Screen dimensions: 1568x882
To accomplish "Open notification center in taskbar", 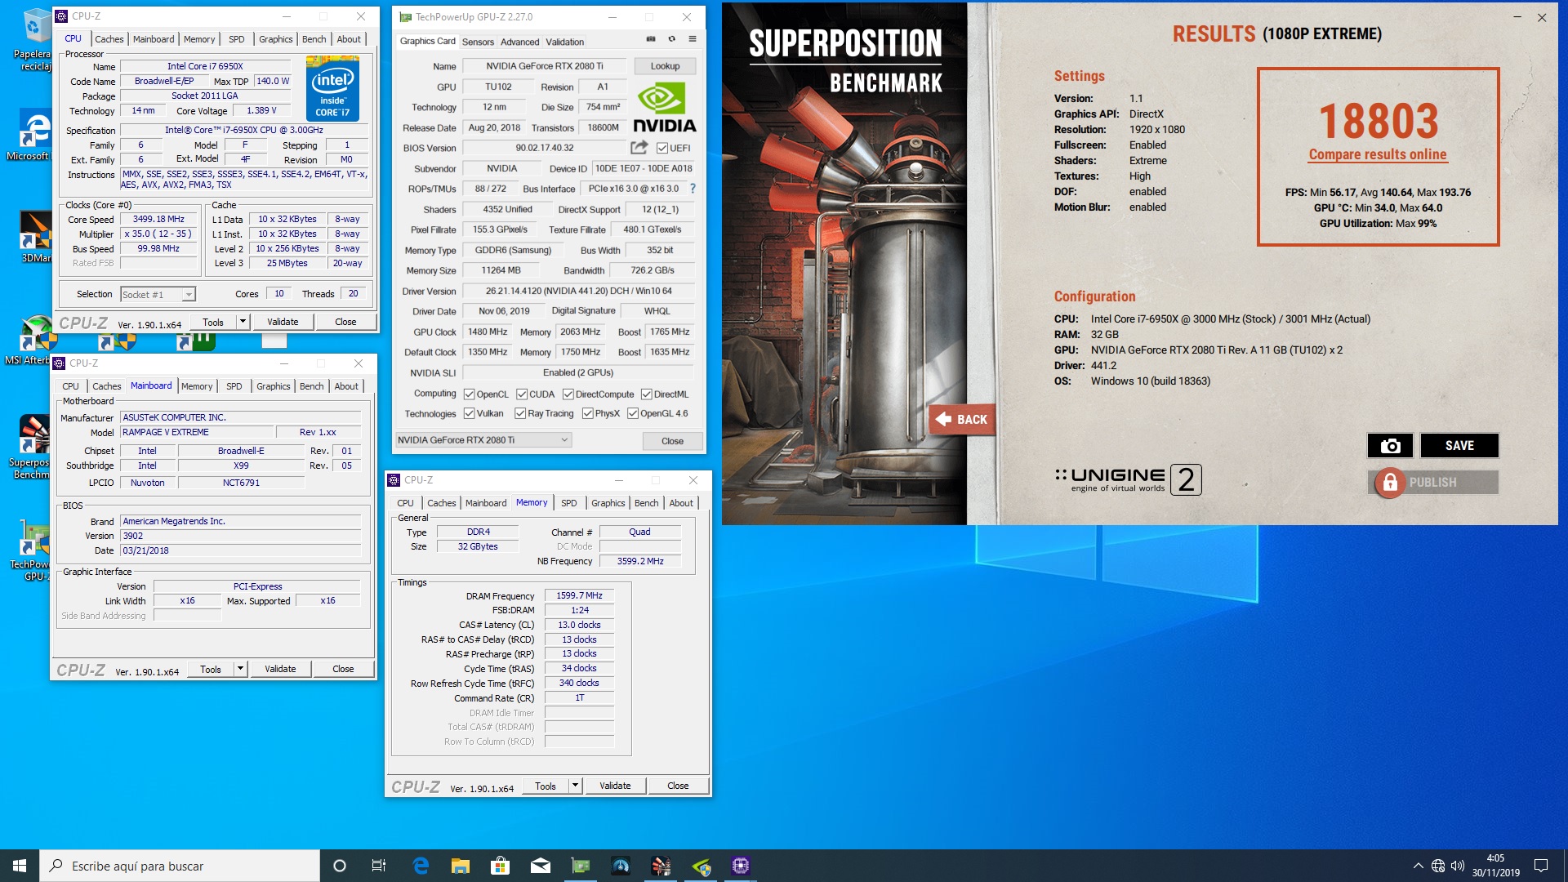I will point(1541,866).
